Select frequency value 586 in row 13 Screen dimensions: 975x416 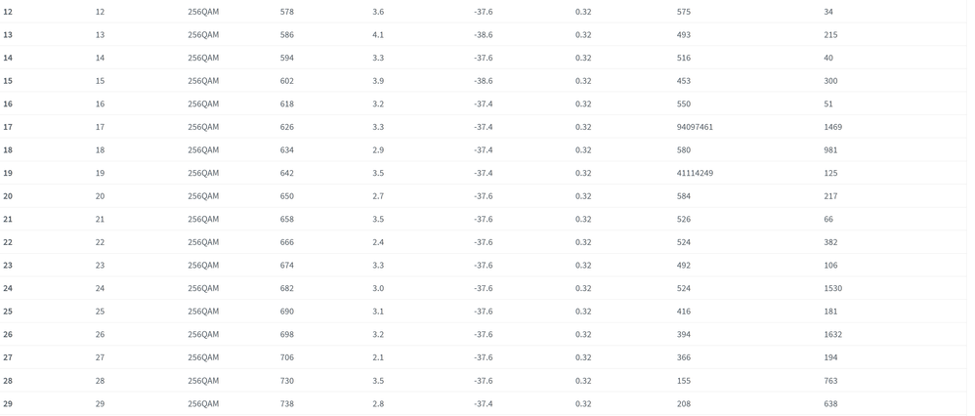pos(286,35)
